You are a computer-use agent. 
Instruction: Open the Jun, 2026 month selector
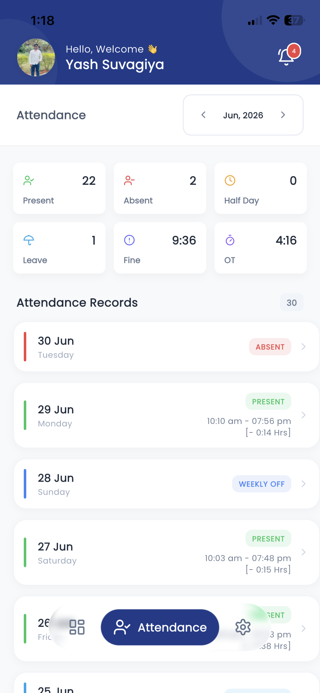[243, 115]
